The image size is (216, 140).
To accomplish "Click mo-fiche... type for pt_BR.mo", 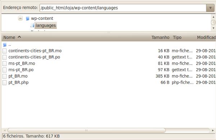I will pyautogui.click(x=182, y=76).
